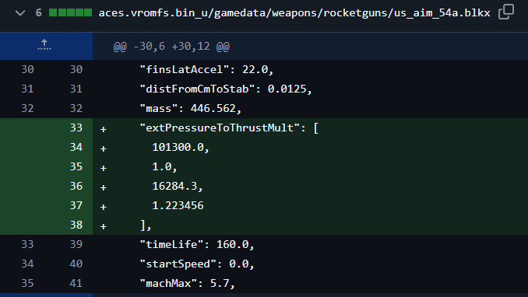Click the "timeLife": 160.0 line
This screenshot has height=297, width=528.
(197, 245)
